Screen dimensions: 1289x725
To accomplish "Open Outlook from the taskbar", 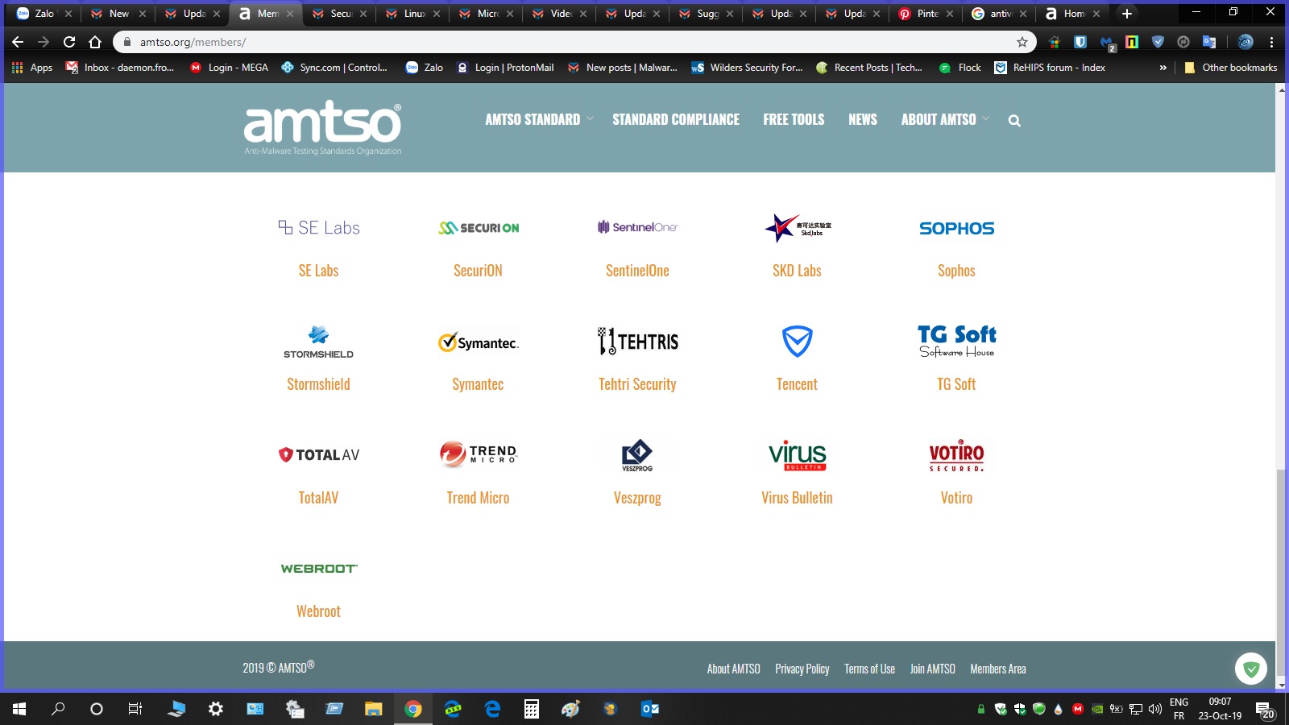I will [650, 709].
